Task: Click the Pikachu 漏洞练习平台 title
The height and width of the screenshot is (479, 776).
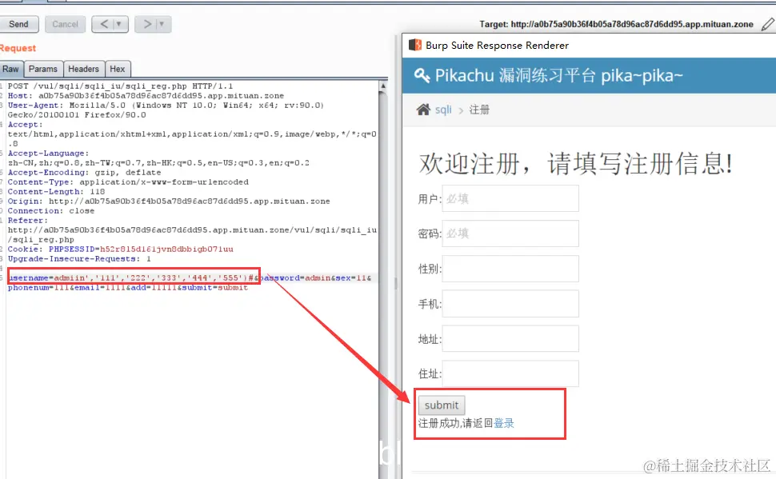Action: coord(558,75)
